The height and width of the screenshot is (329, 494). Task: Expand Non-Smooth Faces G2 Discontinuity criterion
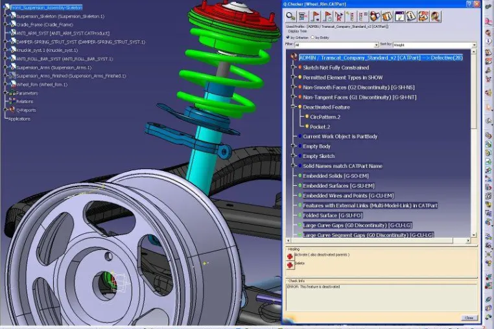tap(293, 87)
